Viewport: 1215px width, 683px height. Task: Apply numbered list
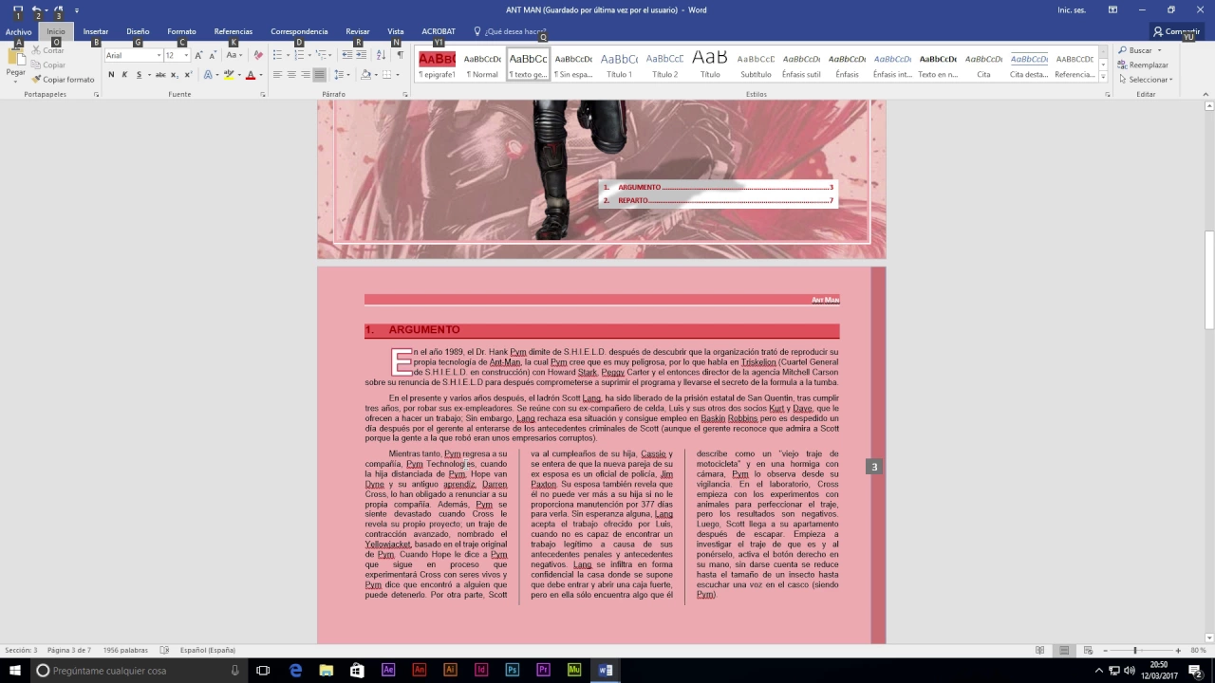(298, 55)
